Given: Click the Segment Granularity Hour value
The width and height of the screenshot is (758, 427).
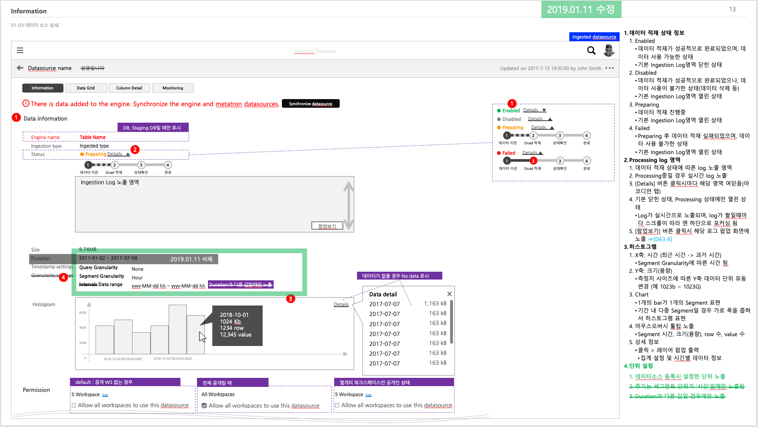Looking at the screenshot, I should coord(137,278).
